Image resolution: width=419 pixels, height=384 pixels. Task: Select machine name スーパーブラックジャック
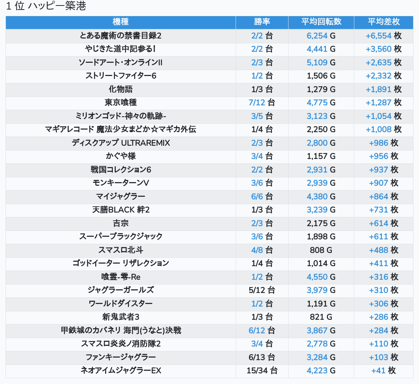121,237
